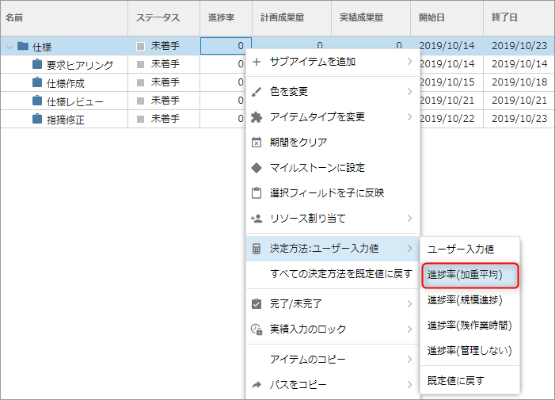Click the 名前 column header
555x400 pixels.
click(64, 17)
